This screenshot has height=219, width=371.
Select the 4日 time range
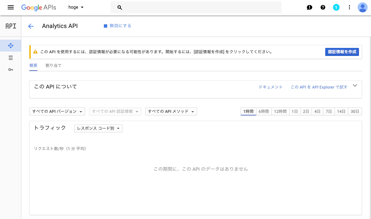point(317,111)
